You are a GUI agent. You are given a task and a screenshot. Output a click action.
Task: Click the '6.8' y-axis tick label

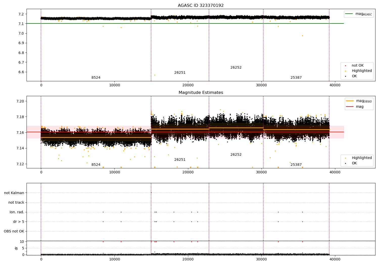tap(21, 53)
